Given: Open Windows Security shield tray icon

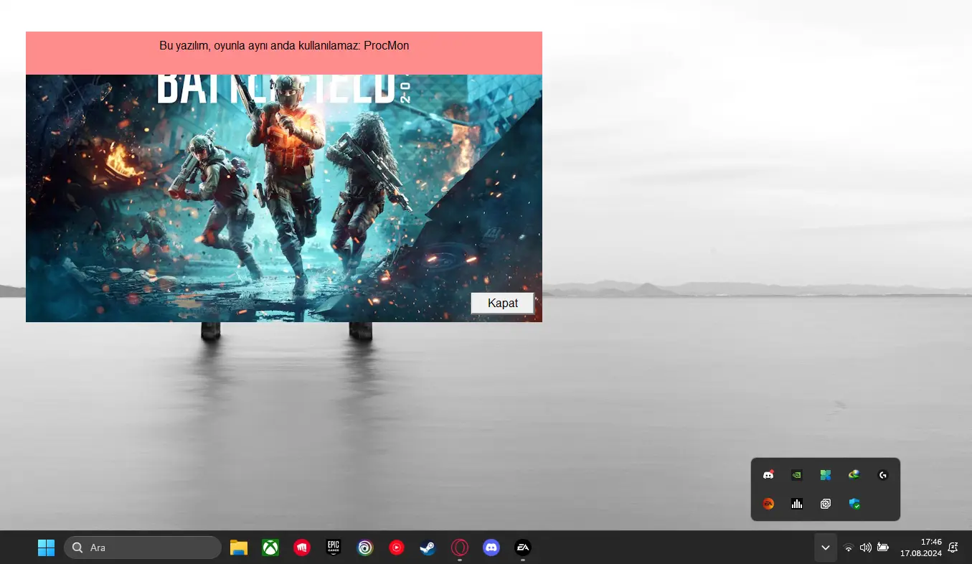Looking at the screenshot, I should [x=854, y=504].
